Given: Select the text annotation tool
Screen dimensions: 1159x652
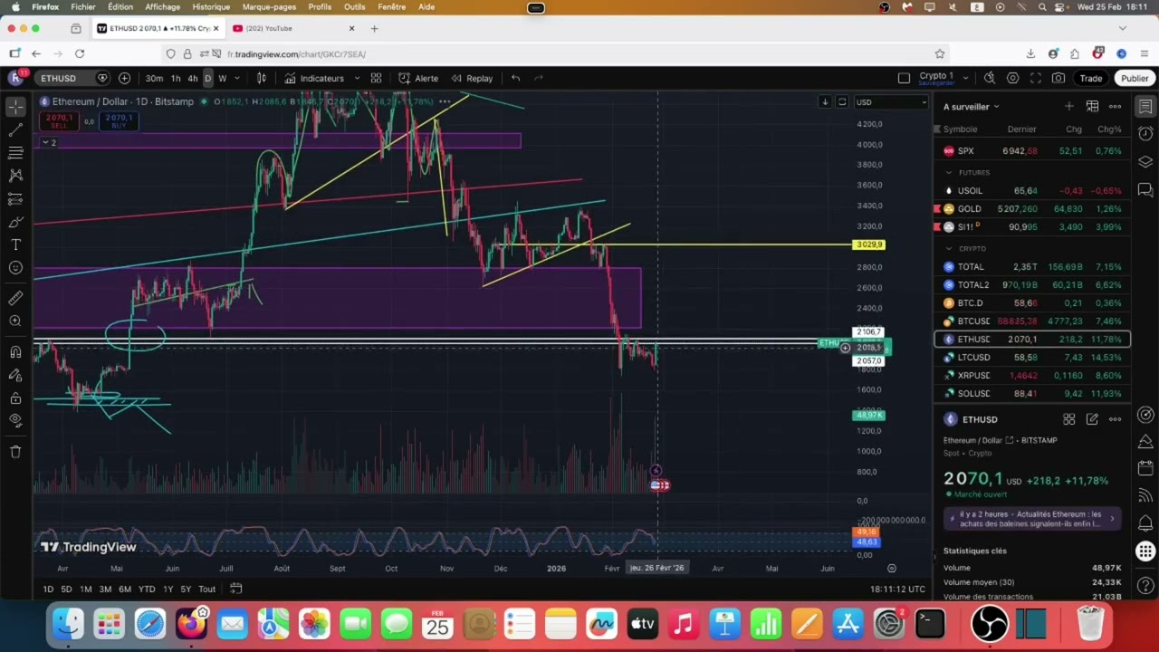Looking at the screenshot, I should [x=15, y=244].
